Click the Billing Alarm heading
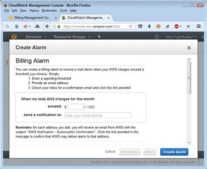Screen dimensions: 207x169 pyautogui.click(x=32, y=61)
